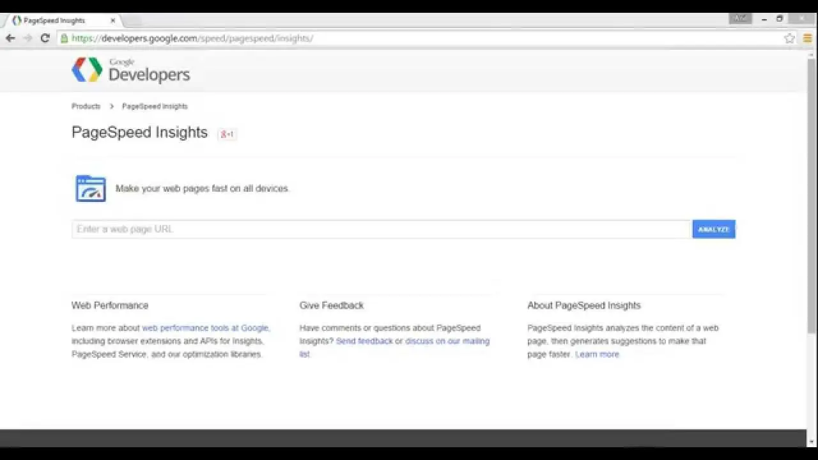Open the Chrome hamburger menu

pos(807,38)
